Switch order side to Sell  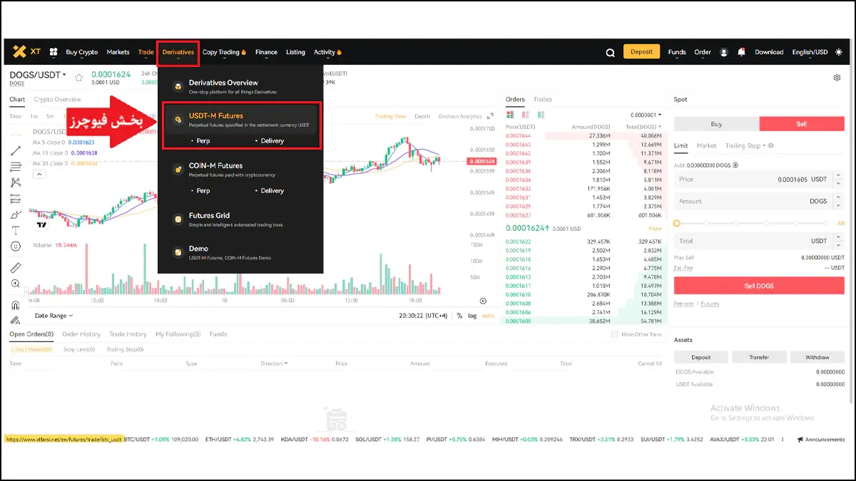[x=802, y=124]
